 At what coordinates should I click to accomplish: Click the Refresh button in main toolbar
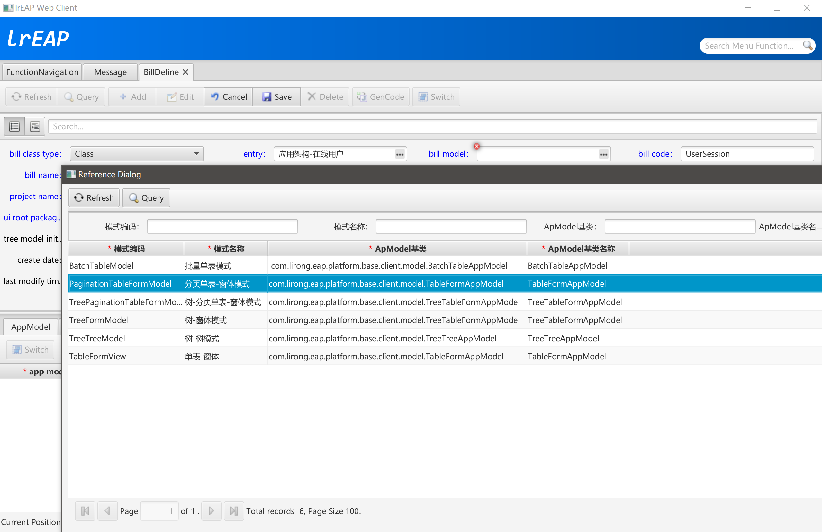point(32,97)
